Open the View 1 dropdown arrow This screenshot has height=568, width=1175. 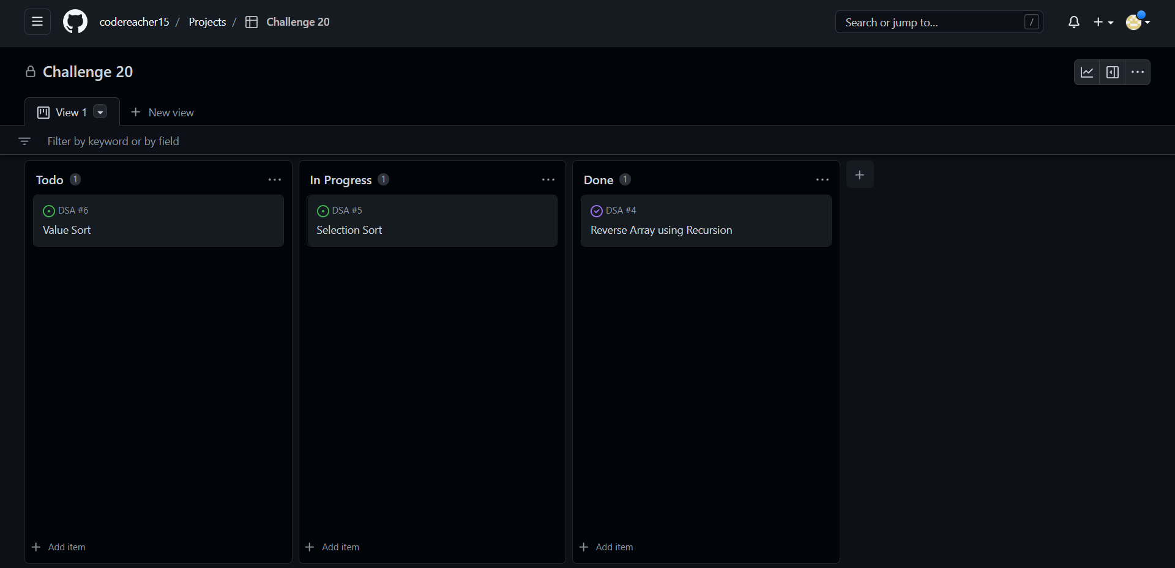click(x=99, y=112)
